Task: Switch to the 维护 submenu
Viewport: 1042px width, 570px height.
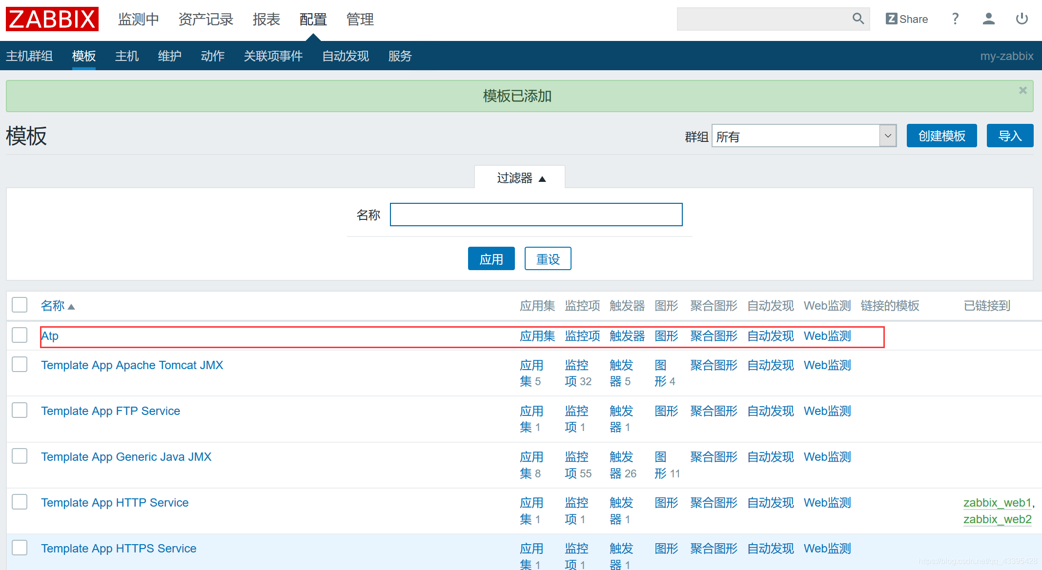Action: [170, 56]
